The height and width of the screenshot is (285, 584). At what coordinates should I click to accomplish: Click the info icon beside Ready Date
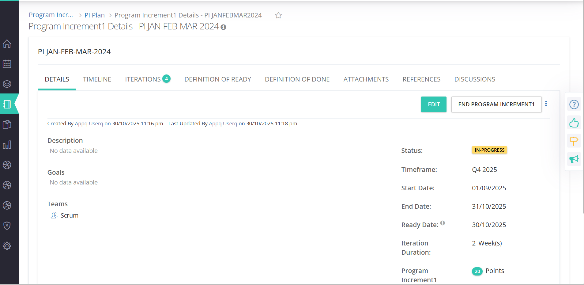[443, 223]
